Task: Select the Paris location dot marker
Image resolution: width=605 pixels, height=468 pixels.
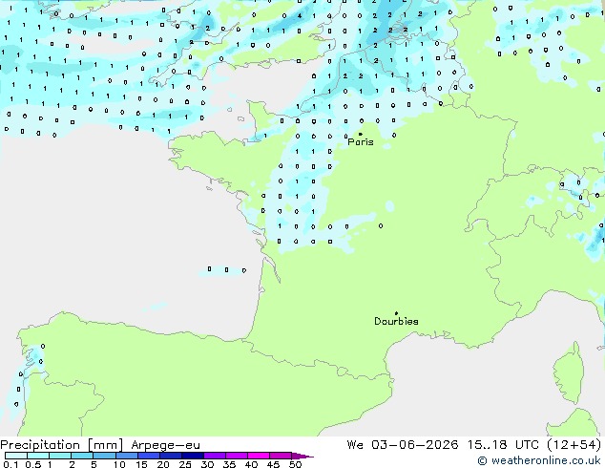Action: tap(361, 134)
